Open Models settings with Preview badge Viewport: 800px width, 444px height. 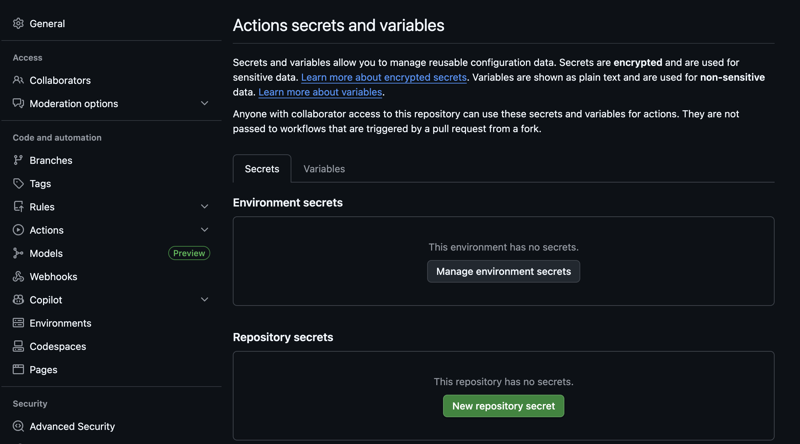click(x=46, y=253)
